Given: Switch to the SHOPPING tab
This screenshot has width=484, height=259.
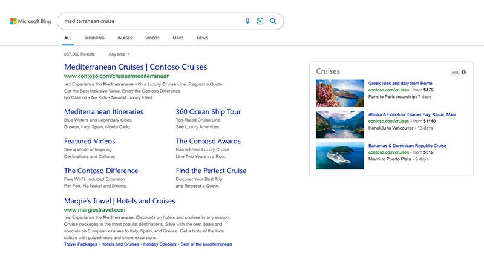Looking at the screenshot, I should pos(94,38).
